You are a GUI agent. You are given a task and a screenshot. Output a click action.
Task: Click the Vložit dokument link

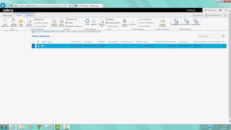pos(45,31)
